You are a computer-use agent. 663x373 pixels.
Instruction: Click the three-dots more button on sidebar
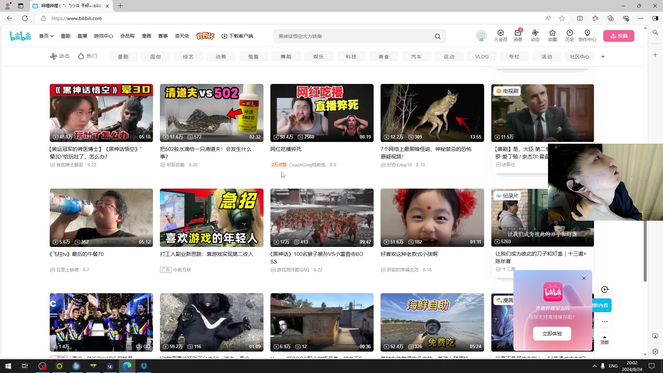coord(605,322)
